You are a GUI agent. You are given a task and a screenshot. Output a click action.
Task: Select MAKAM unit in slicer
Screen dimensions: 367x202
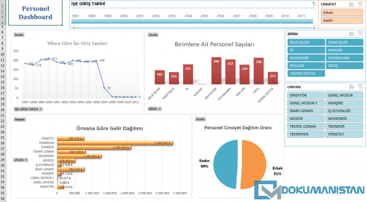[344, 50]
